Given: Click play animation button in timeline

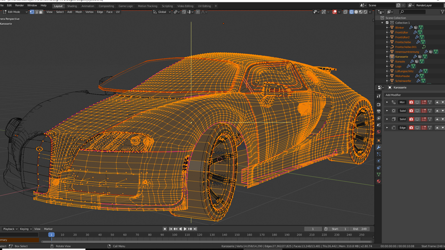Looking at the screenshot, I should pyautogui.click(x=185, y=229).
